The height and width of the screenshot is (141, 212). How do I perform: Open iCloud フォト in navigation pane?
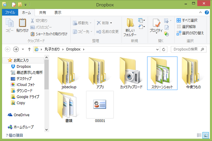point(23,85)
